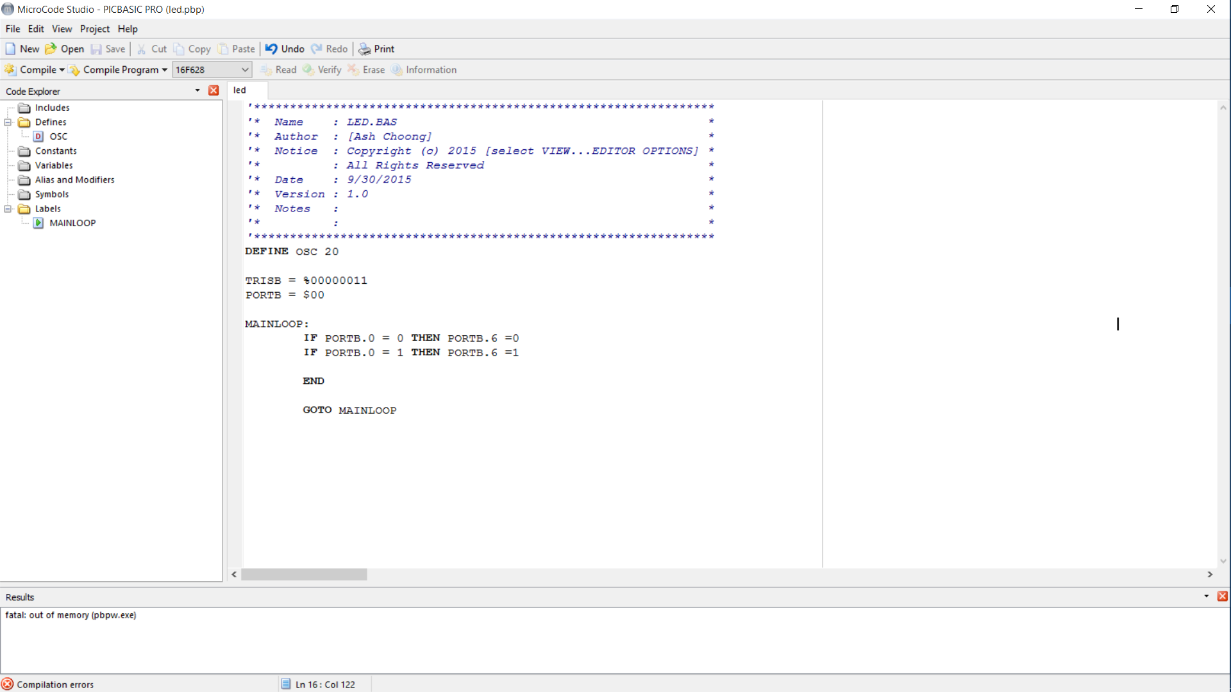The width and height of the screenshot is (1231, 692).
Task: Click the Results panel close button
Action: pyautogui.click(x=1223, y=597)
